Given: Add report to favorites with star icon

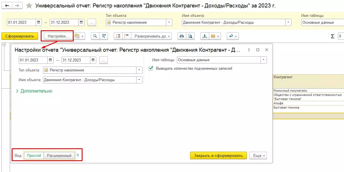Looking at the screenshot, I should pyautogui.click(x=29, y=6).
